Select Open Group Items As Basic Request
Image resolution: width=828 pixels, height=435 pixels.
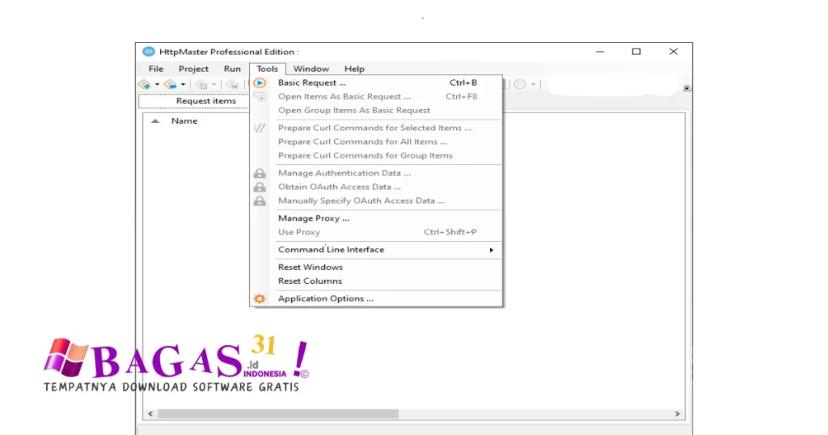[x=377, y=110]
